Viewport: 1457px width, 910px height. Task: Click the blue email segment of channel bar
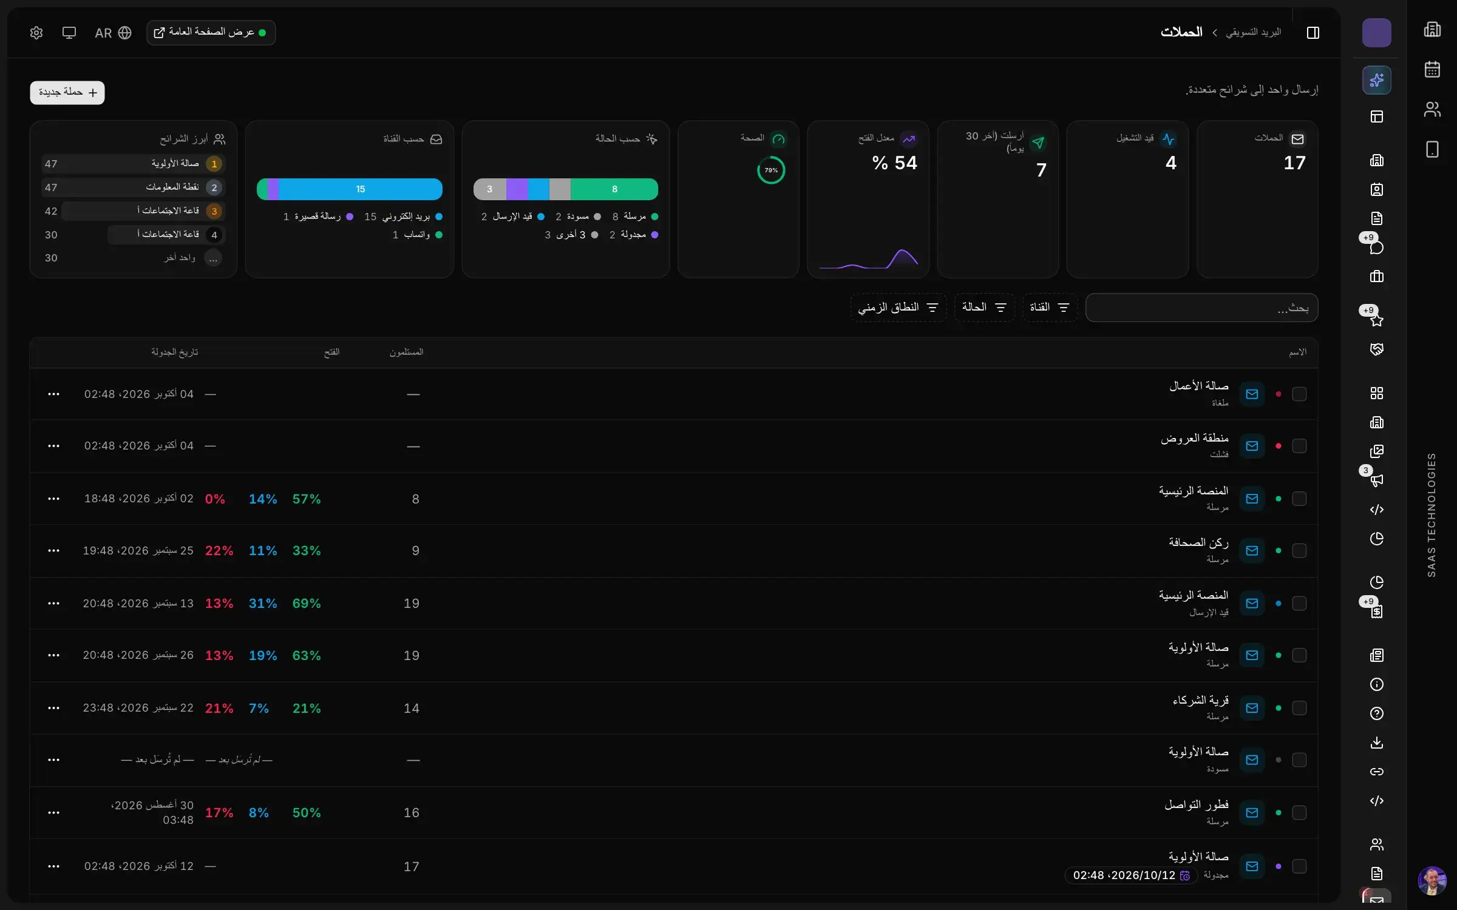click(361, 189)
